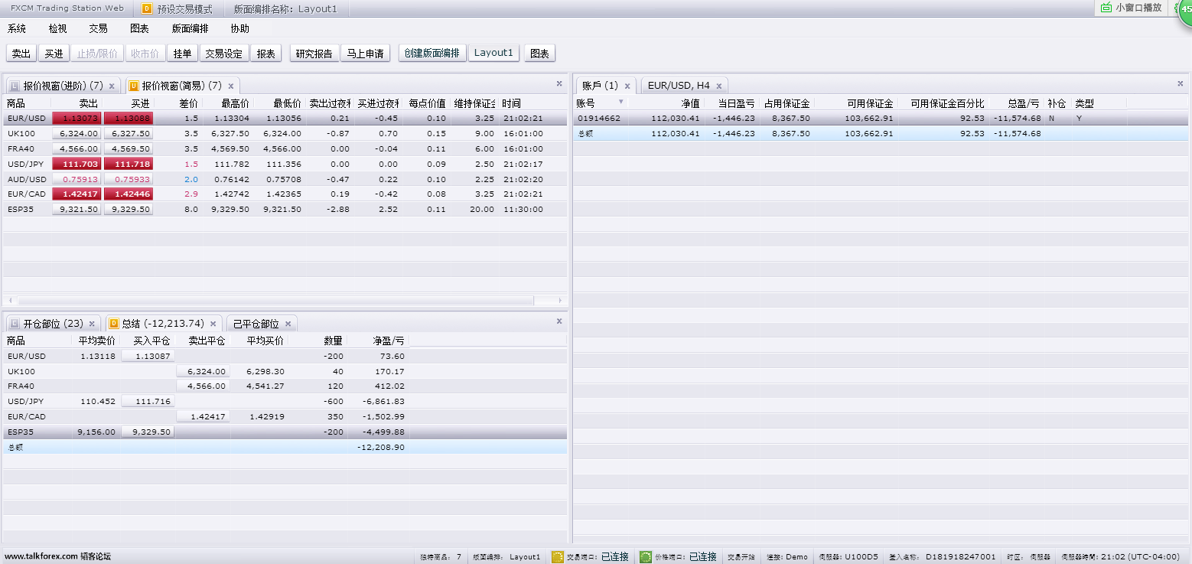The width and height of the screenshot is (1192, 564).
Task: Open the 交易 menu
Action: tap(98, 28)
